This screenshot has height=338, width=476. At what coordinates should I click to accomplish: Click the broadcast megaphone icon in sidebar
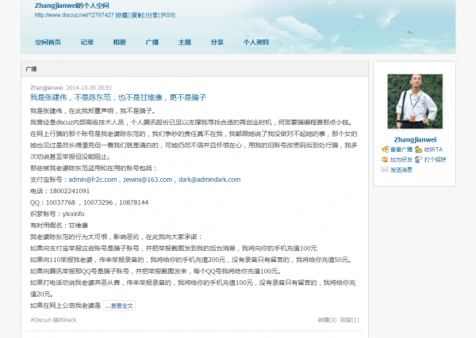coord(385,150)
